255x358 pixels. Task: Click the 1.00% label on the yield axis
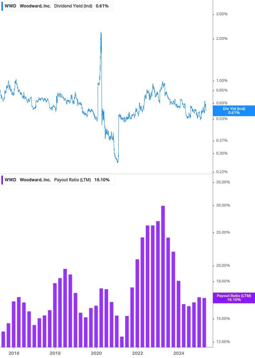(x=222, y=81)
